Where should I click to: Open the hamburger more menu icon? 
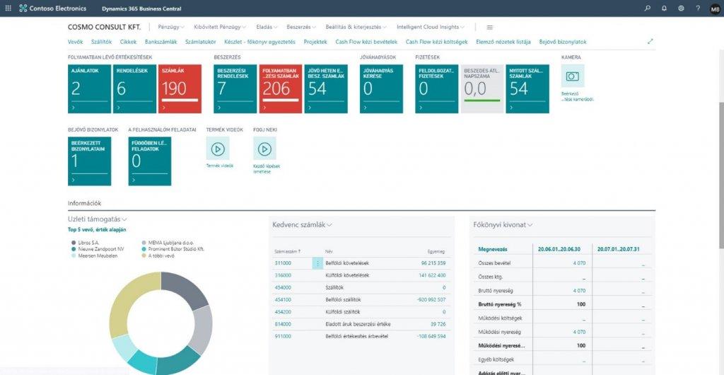(489, 27)
